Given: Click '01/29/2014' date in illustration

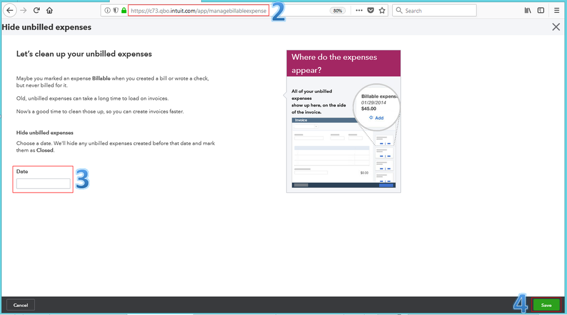Looking at the screenshot, I should pyautogui.click(x=373, y=103).
